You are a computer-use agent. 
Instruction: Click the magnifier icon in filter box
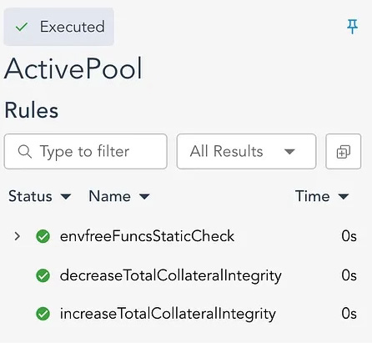point(25,152)
